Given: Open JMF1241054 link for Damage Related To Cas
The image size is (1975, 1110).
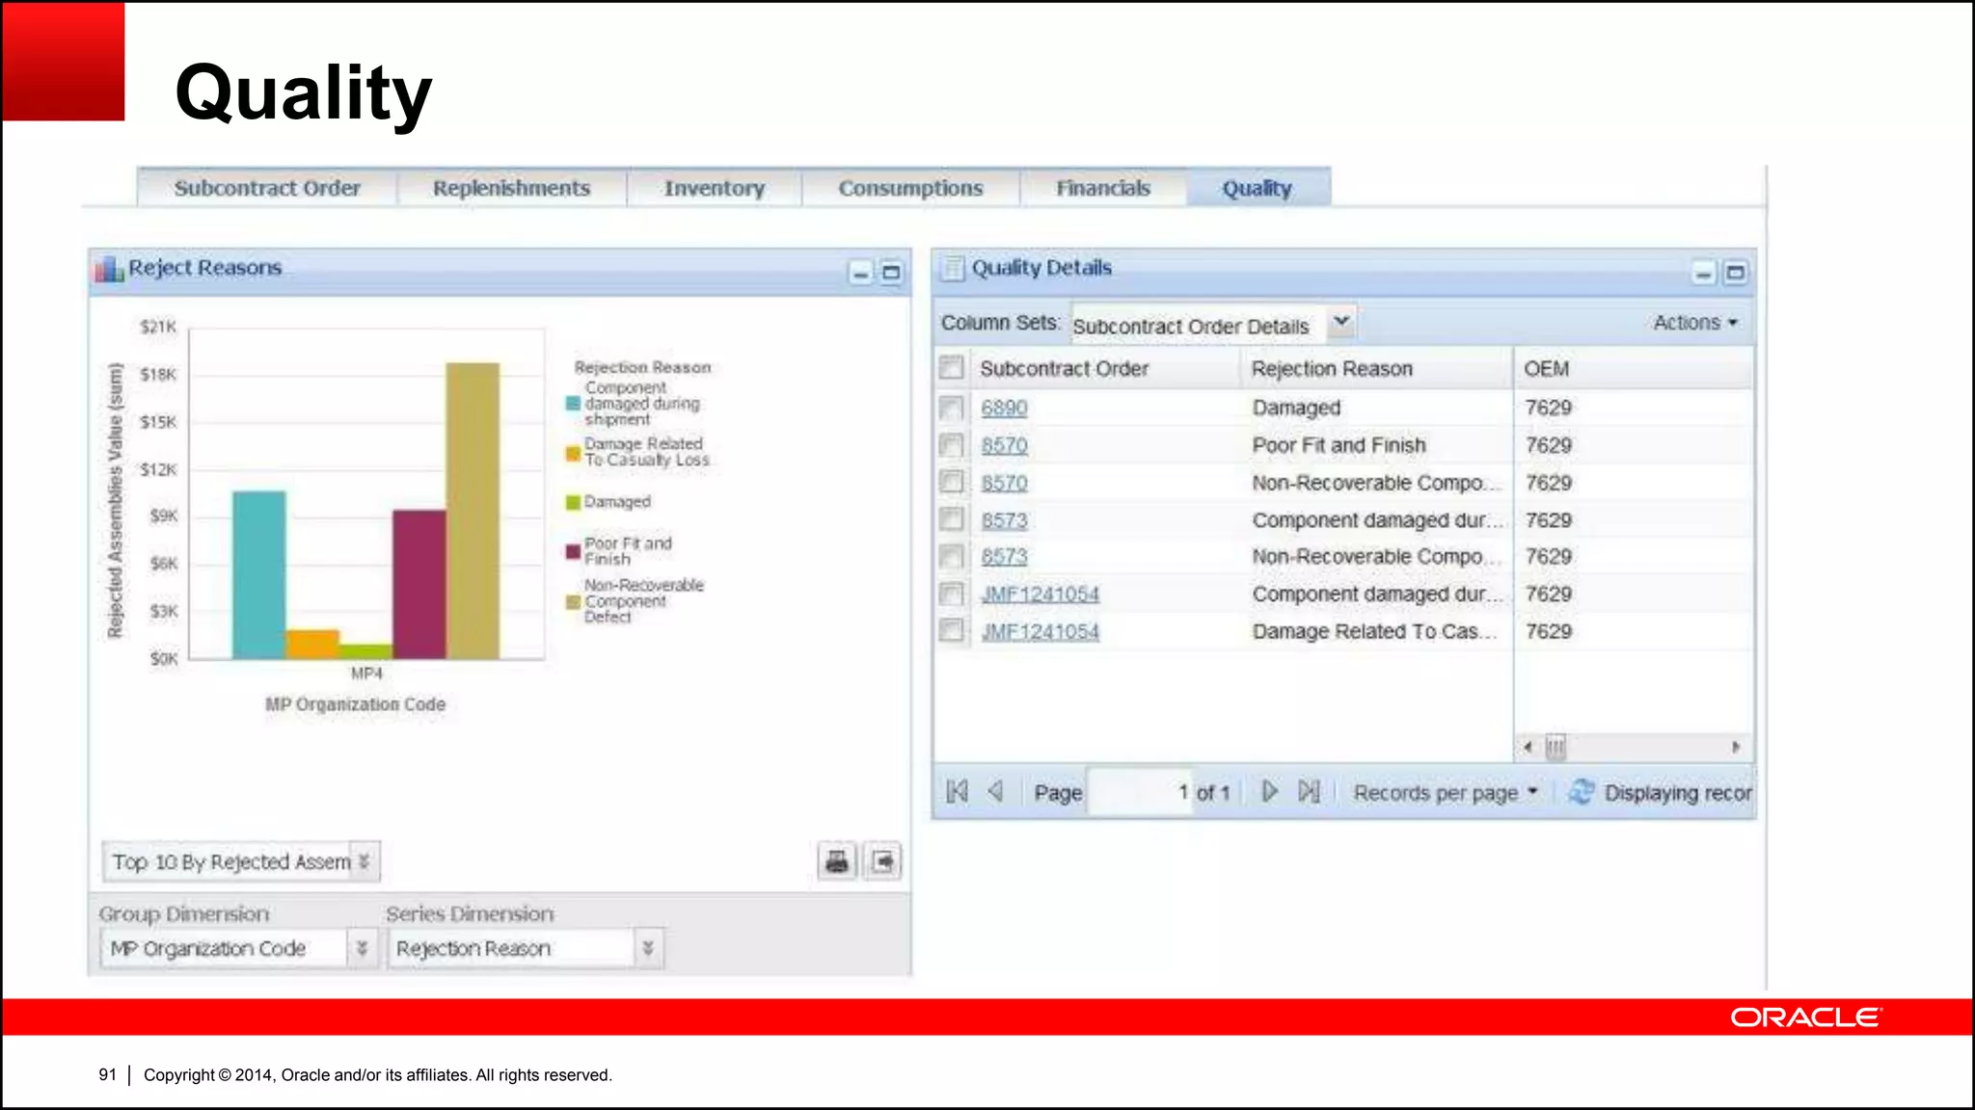Looking at the screenshot, I should [x=1041, y=631].
